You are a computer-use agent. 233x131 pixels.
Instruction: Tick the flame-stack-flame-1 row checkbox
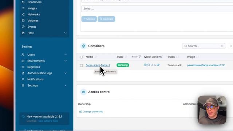click(82, 65)
